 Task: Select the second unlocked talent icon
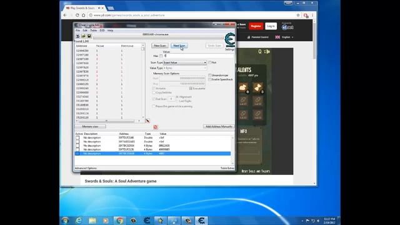click(258, 87)
